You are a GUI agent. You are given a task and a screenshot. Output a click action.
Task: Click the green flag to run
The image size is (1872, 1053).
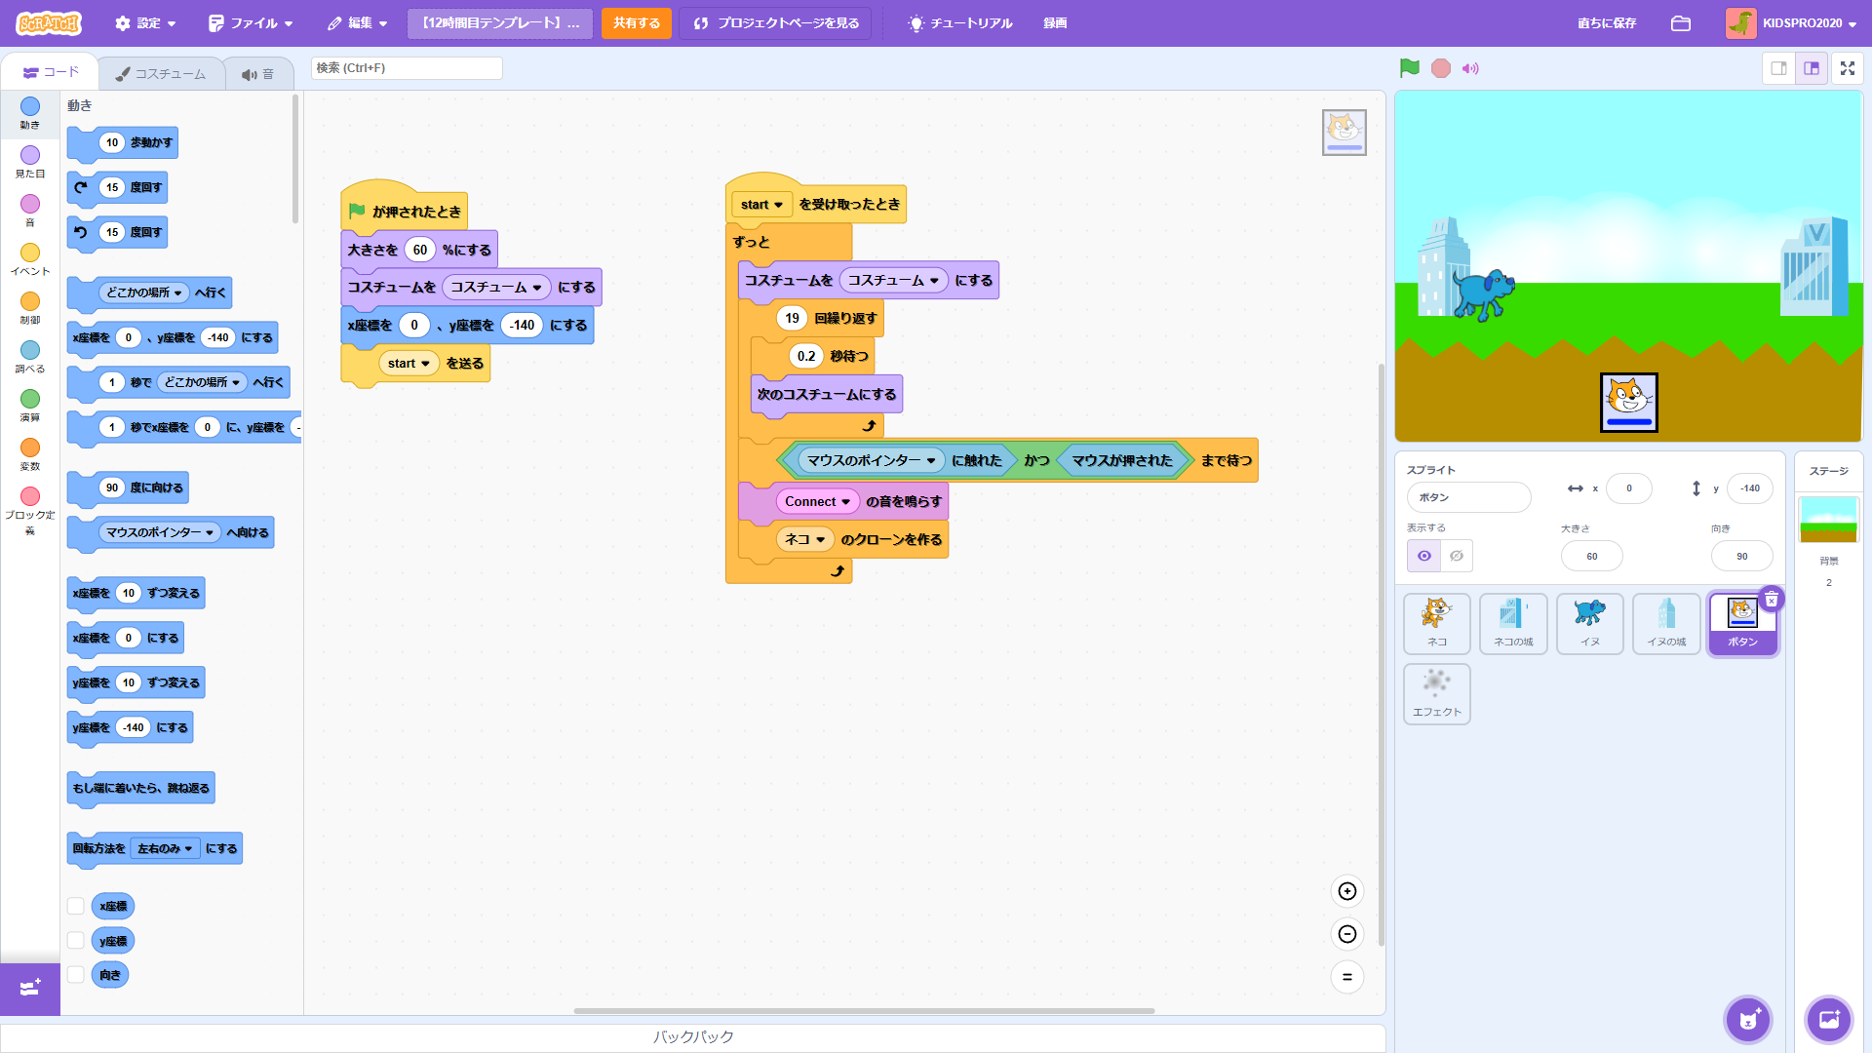click(x=1409, y=68)
